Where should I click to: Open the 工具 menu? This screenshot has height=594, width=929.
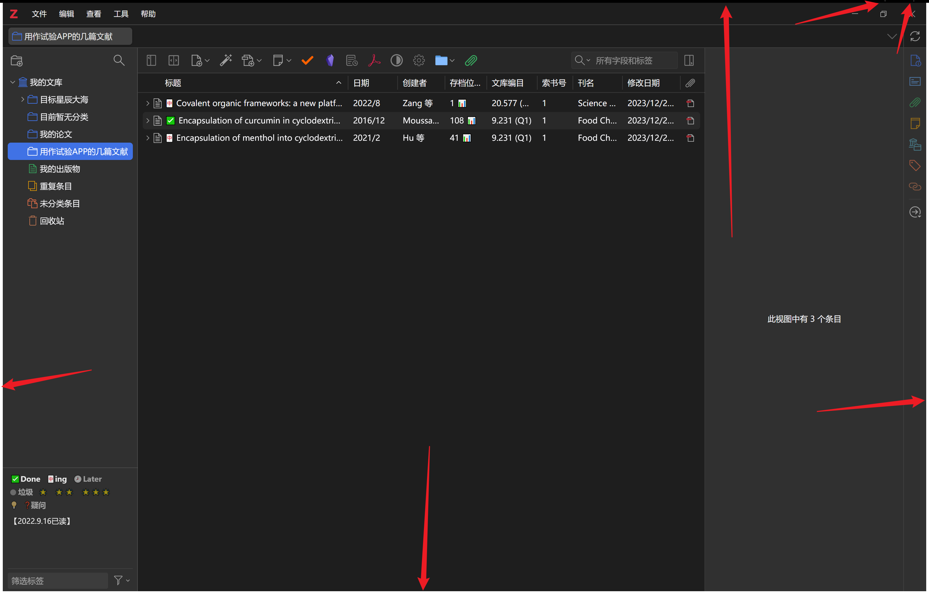pyautogui.click(x=121, y=14)
